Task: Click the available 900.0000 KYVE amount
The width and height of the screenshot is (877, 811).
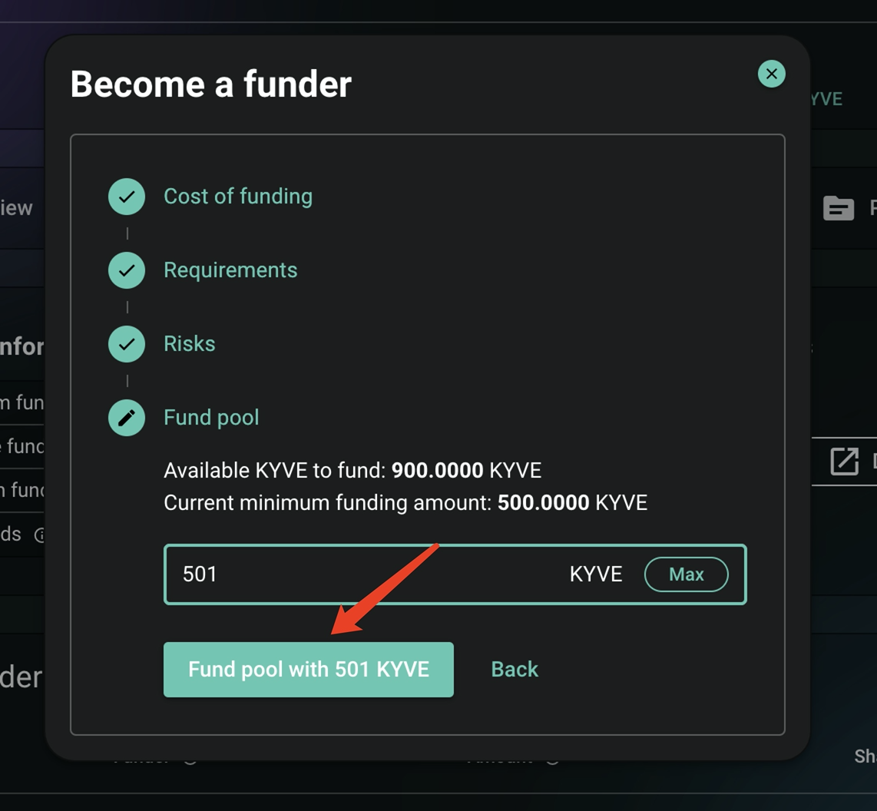Action: pyautogui.click(x=437, y=470)
